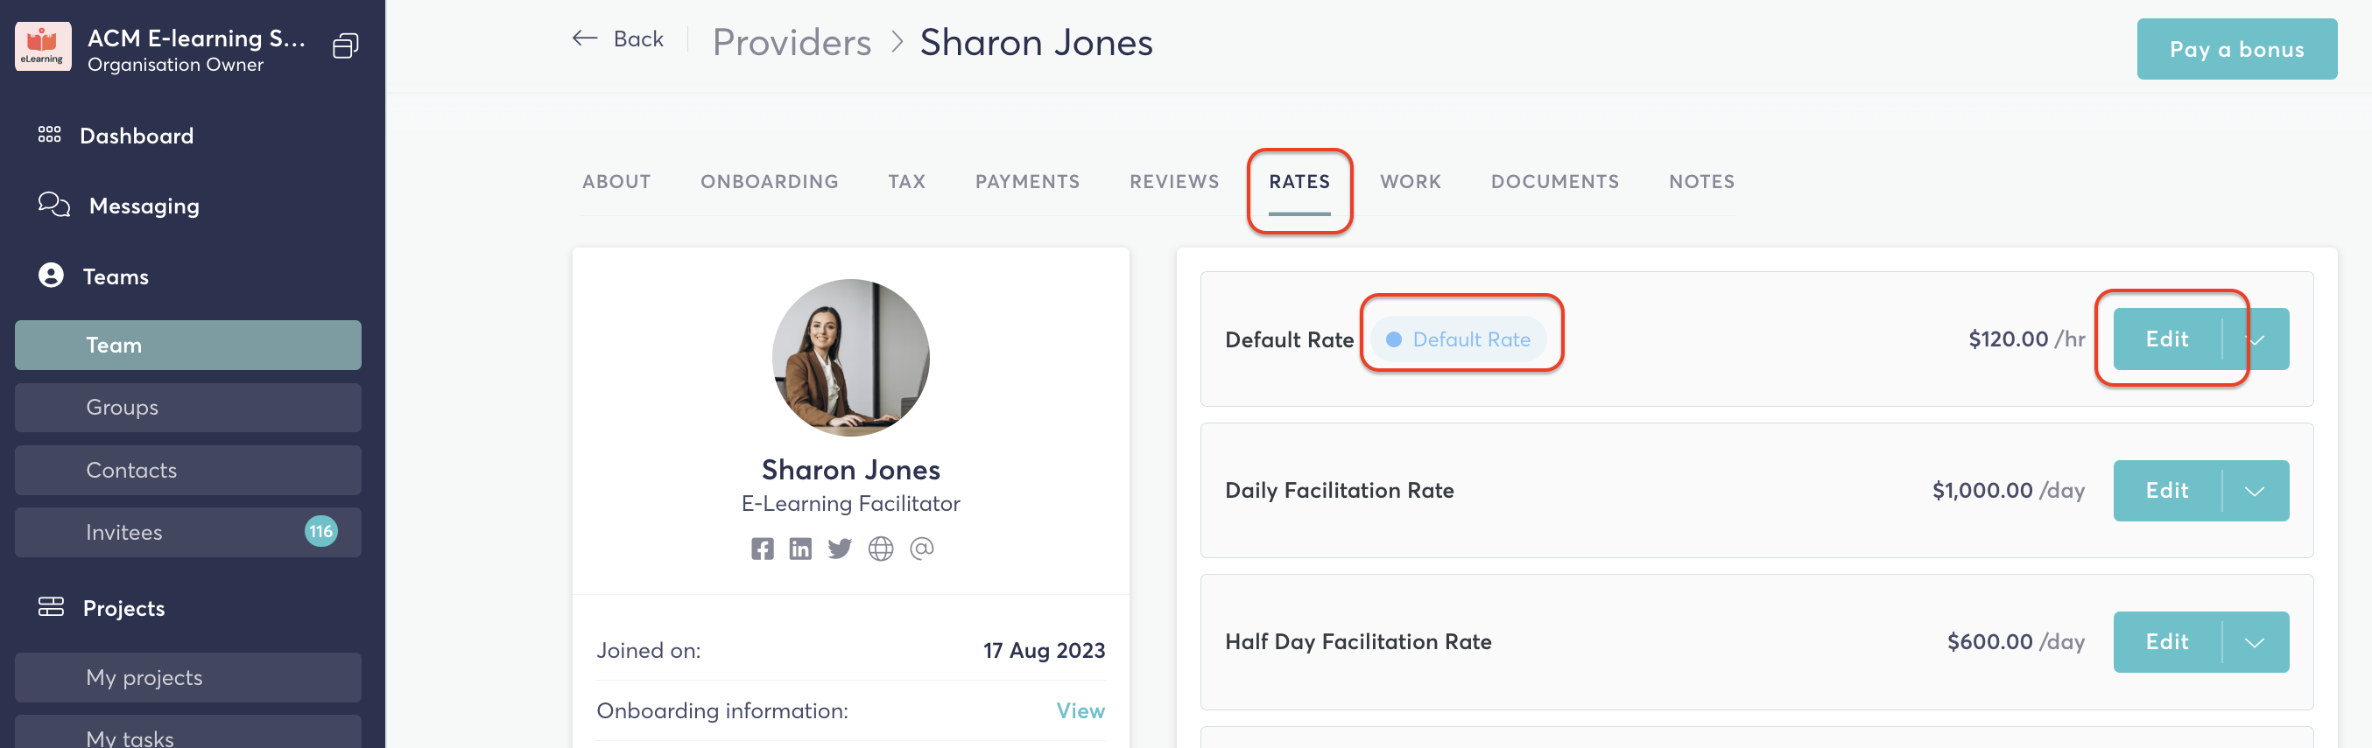Click the Sharon Jones profile name
This screenshot has height=748, width=2372.
coord(850,469)
